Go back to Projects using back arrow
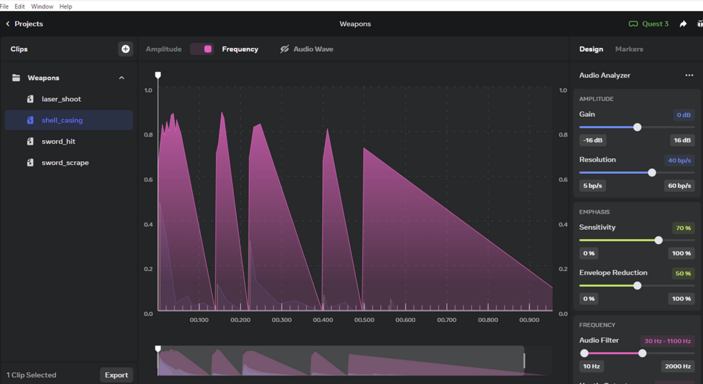Screen dimensions: 703x384 pyautogui.click(x=8, y=24)
